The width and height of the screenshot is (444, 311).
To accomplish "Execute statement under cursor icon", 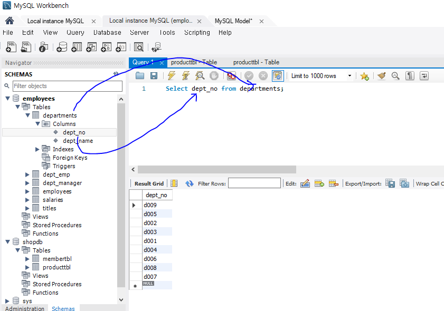I will tap(186, 76).
